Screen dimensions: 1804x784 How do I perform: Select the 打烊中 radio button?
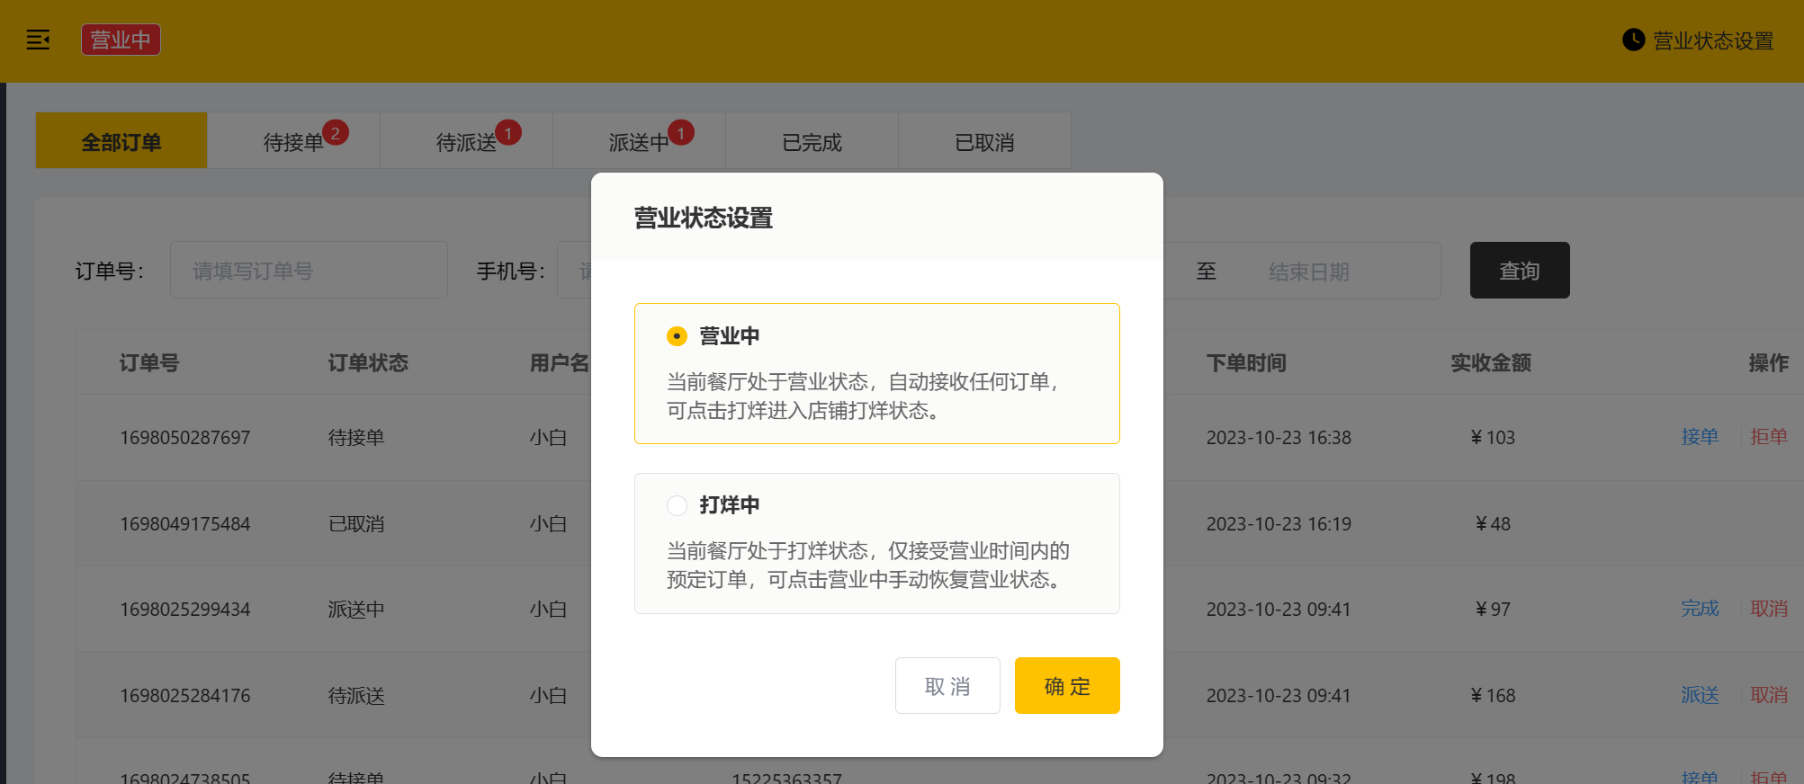pyautogui.click(x=677, y=505)
